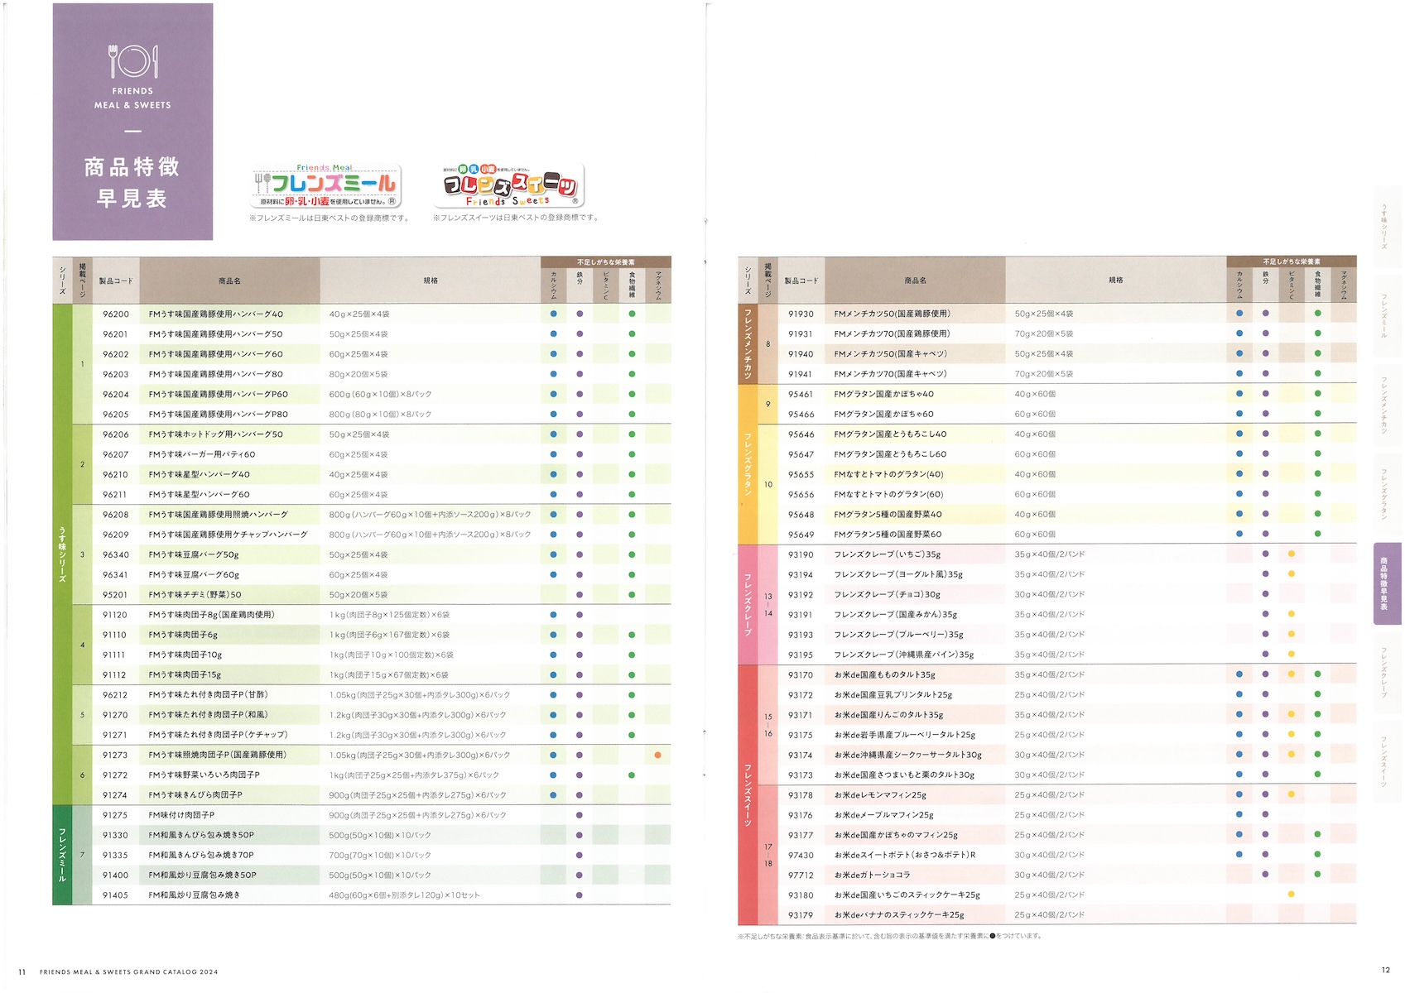The image size is (1405, 993).
Task: Click product name FMうす味豆腐バーグ50g
Action: point(194,554)
